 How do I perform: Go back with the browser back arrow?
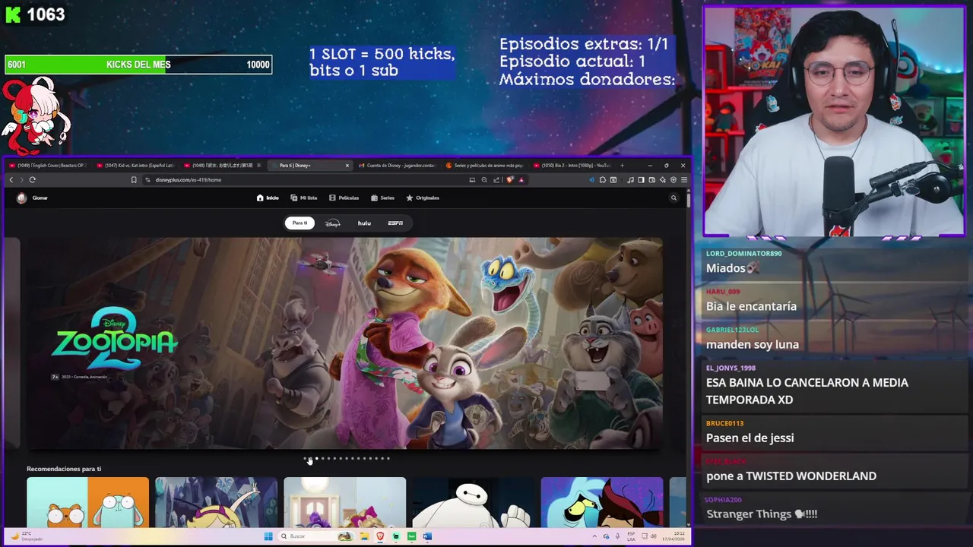click(11, 180)
